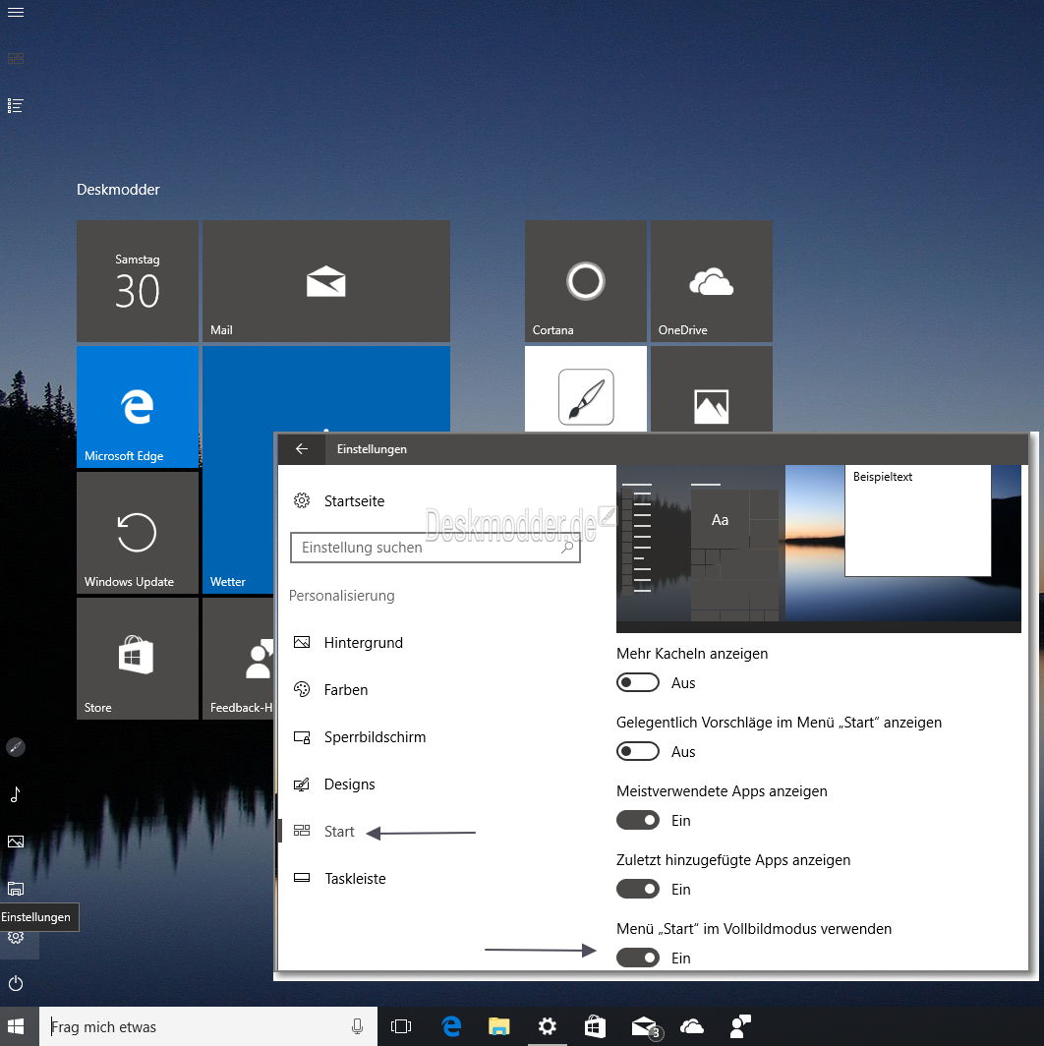The height and width of the screenshot is (1046, 1044).
Task: Disable the Vollbildmodus Start menu toggle
Action: point(638,958)
